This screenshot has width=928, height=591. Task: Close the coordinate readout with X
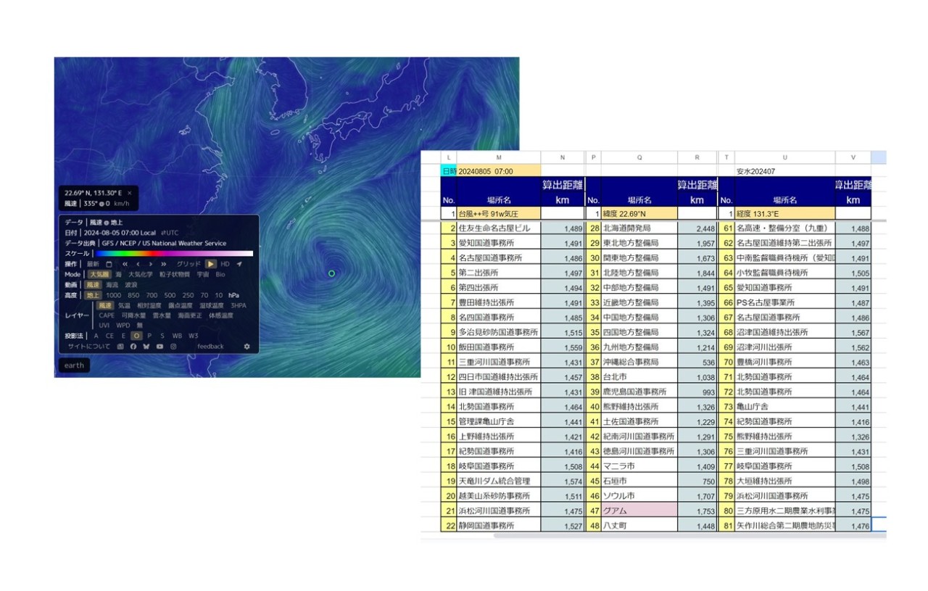point(129,194)
